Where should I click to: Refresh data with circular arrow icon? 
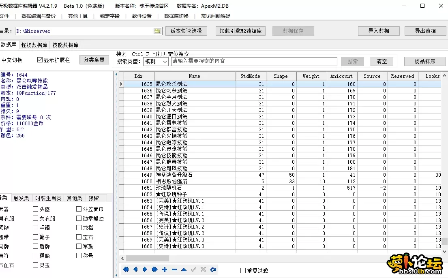coord(213,269)
